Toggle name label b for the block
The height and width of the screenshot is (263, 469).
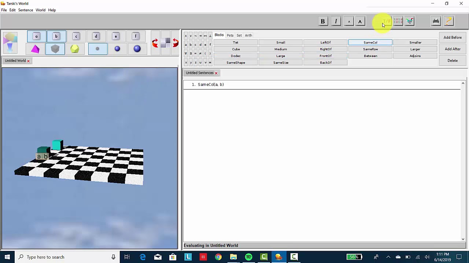pos(56,36)
